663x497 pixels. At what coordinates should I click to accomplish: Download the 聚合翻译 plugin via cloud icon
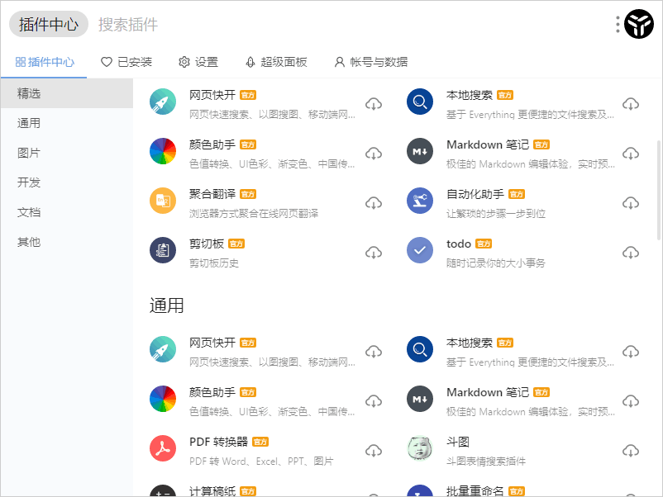coord(374,203)
